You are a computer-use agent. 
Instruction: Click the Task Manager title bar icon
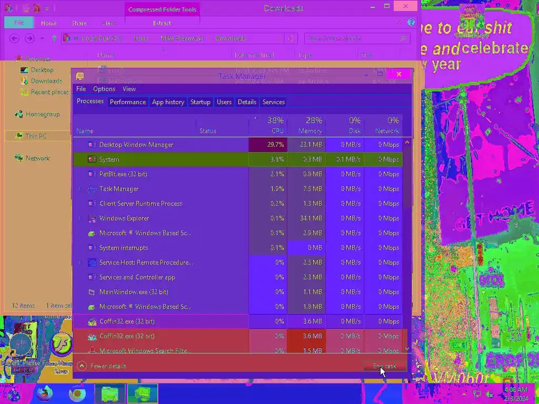click(80, 76)
